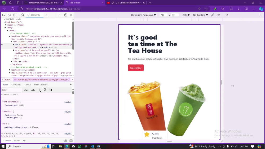Open style source link for .font-extrabold
The width and height of the screenshot is (265, 149).
[67, 102]
